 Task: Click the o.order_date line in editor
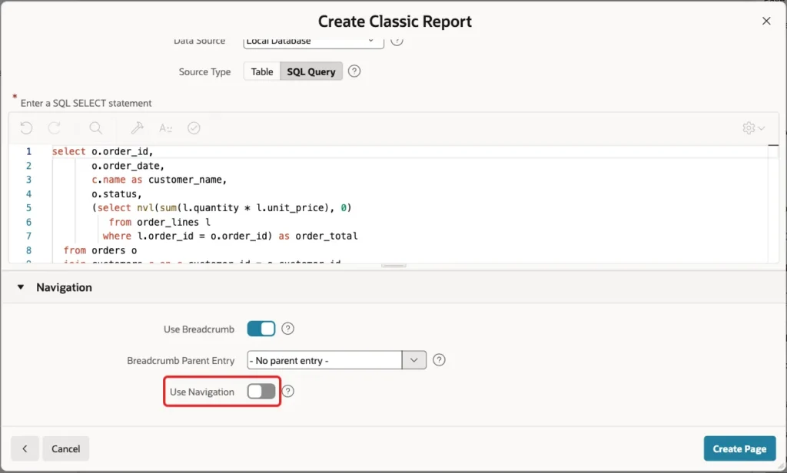[128, 166]
